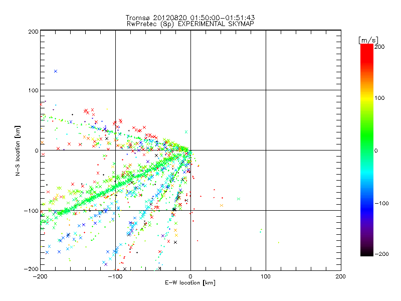Click the isolated green cross marker east of origin
This screenshot has height=301, width=401.
click(x=239, y=199)
